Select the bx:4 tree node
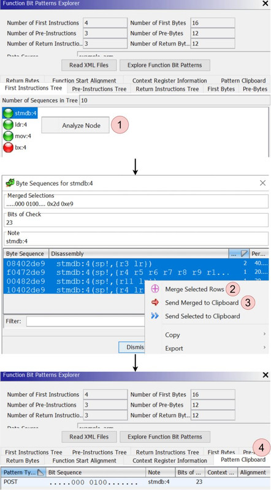The height and width of the screenshot is (490, 271). (x=20, y=147)
